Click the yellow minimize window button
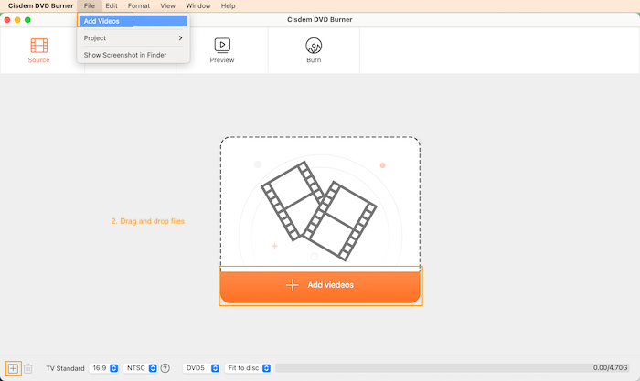 pos(17,20)
